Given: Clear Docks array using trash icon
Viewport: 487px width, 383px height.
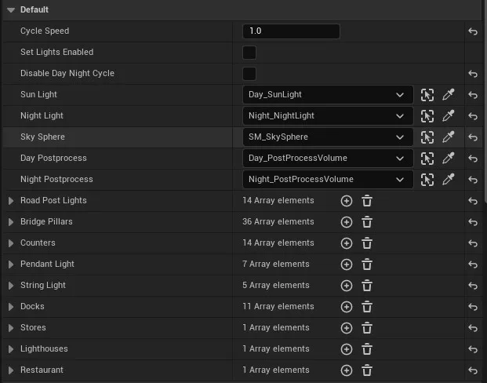Looking at the screenshot, I should coord(367,307).
